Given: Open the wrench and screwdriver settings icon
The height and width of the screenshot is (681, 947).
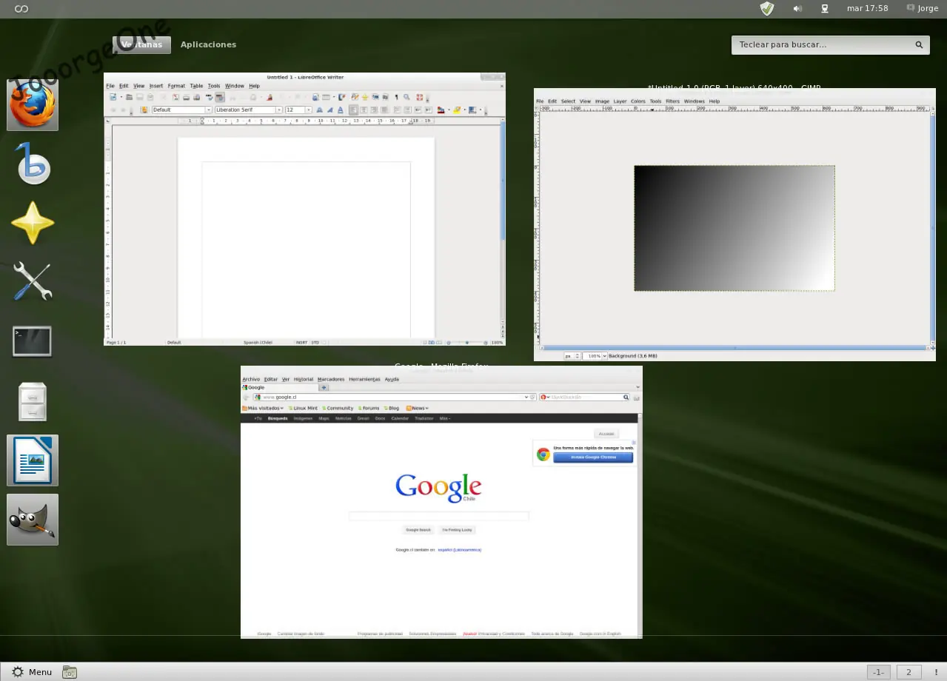Looking at the screenshot, I should pos(33,282).
